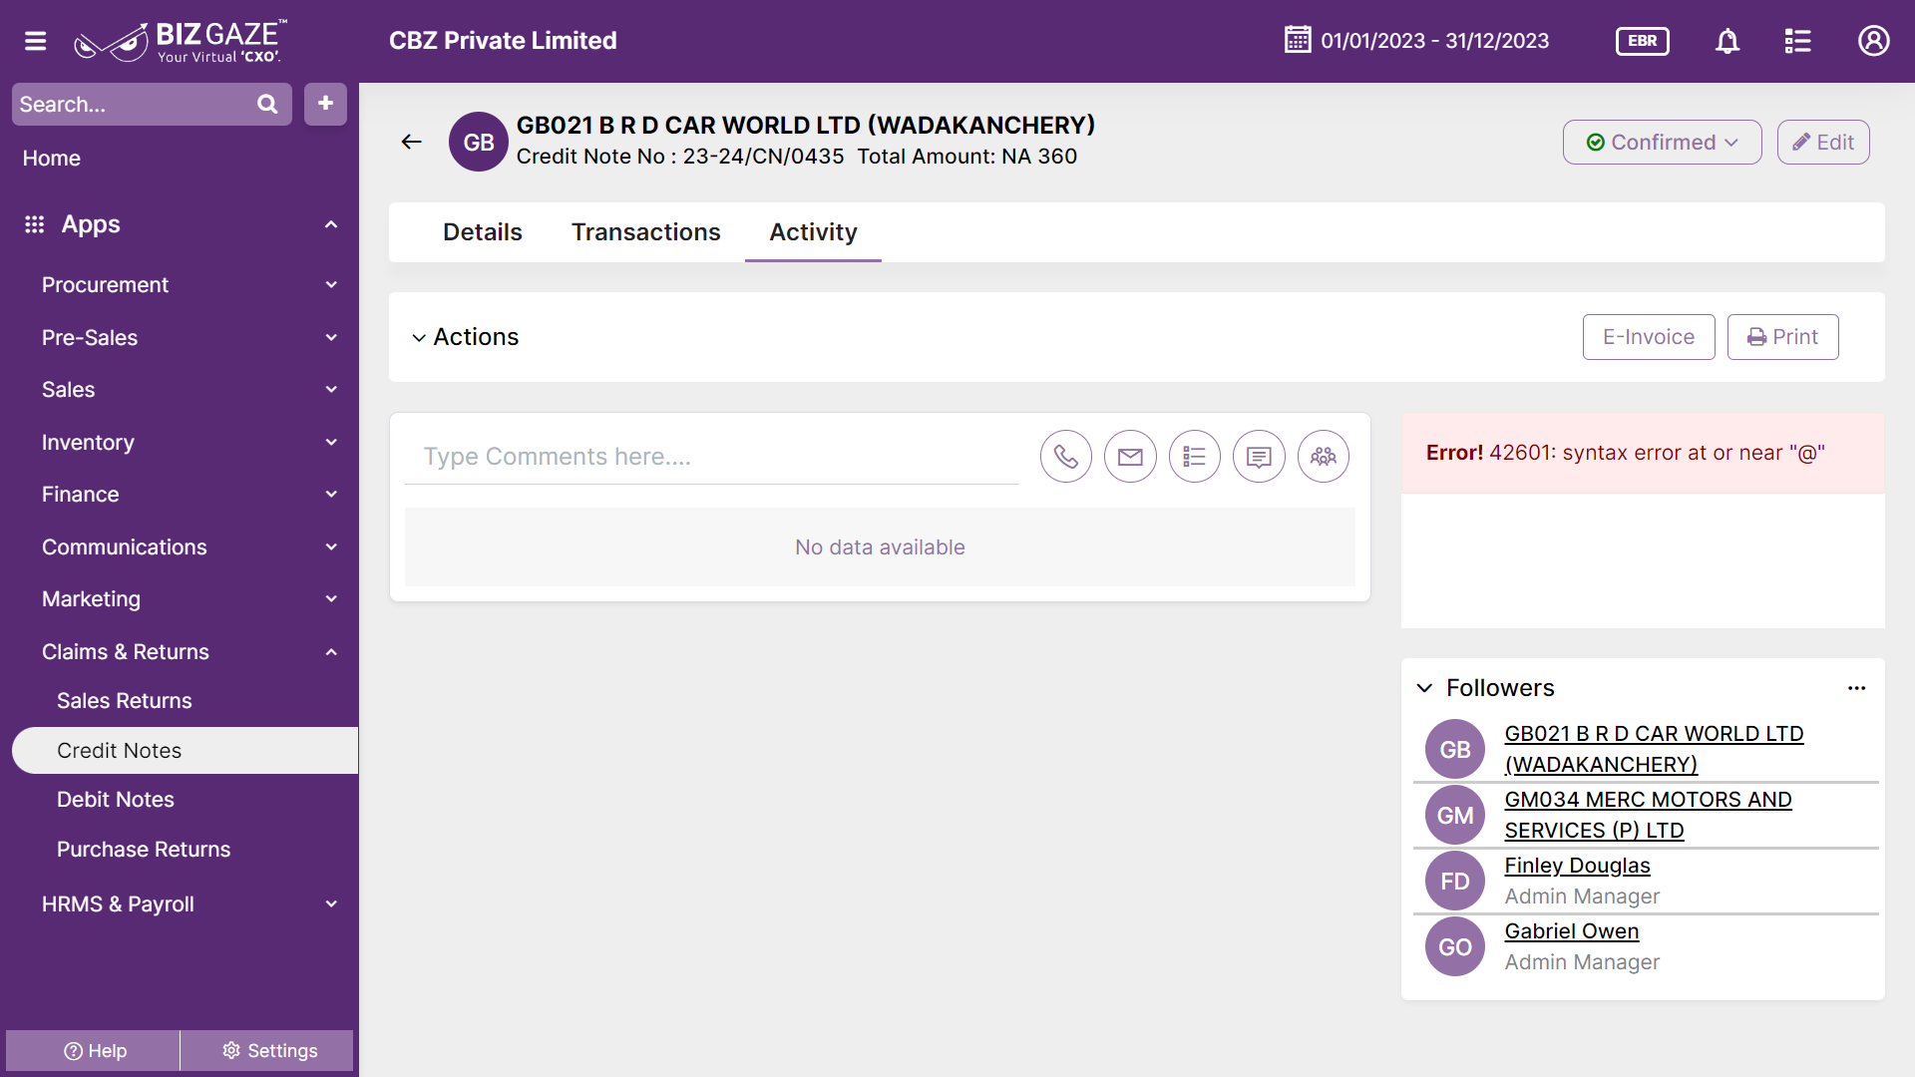Click the syntax error message banner
Image resolution: width=1915 pixels, height=1077 pixels.
1643,453
